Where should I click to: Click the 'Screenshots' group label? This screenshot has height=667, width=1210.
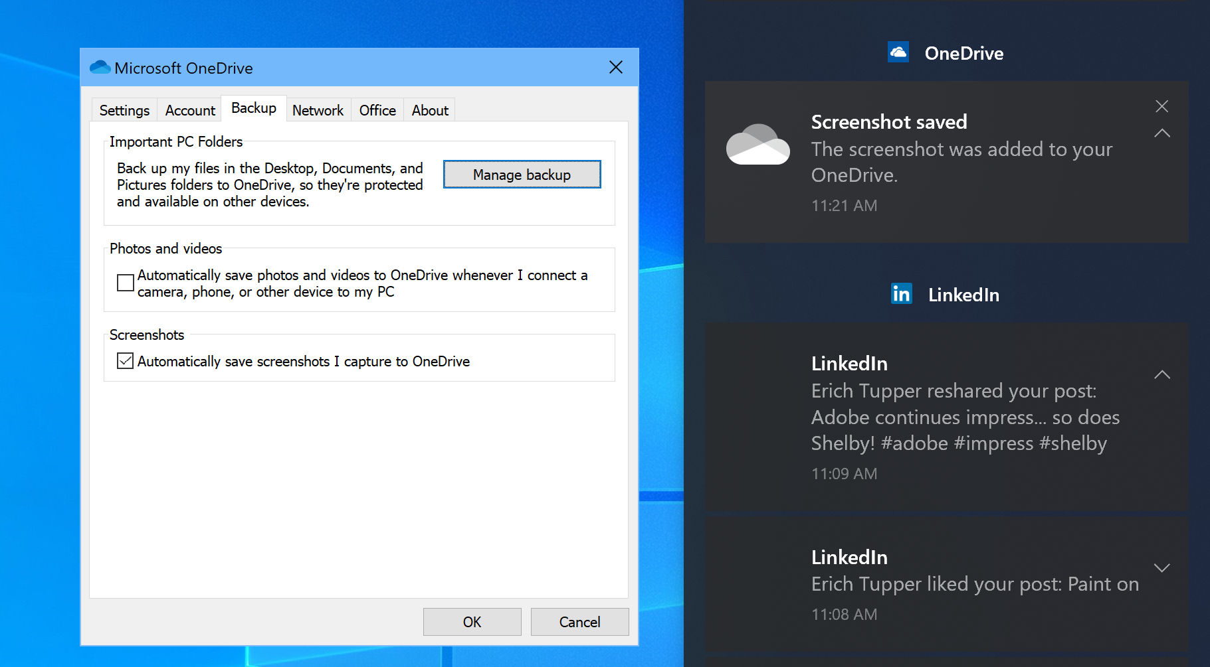147,334
